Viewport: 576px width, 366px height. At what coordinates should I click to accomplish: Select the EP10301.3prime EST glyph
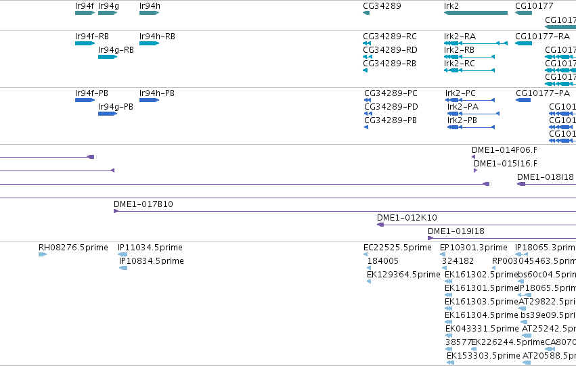[443, 255]
